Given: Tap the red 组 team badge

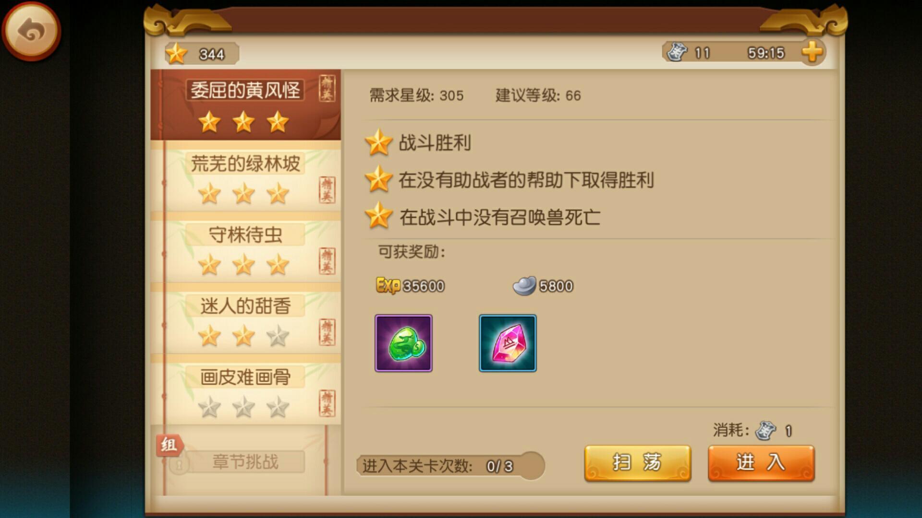Looking at the screenshot, I should coord(169,445).
